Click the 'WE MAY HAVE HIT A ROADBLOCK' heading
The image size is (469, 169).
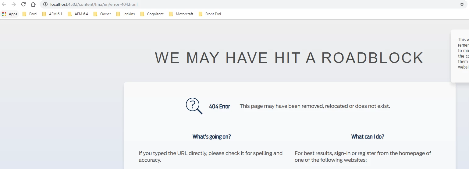[289, 58]
